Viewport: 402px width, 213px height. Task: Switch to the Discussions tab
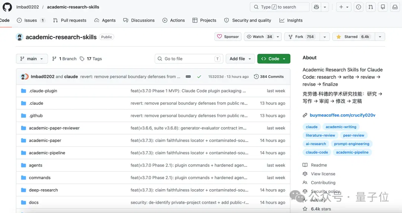139,20
